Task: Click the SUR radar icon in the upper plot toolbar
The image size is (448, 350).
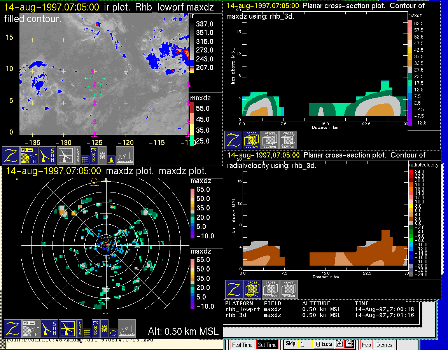Action: click(x=48, y=155)
